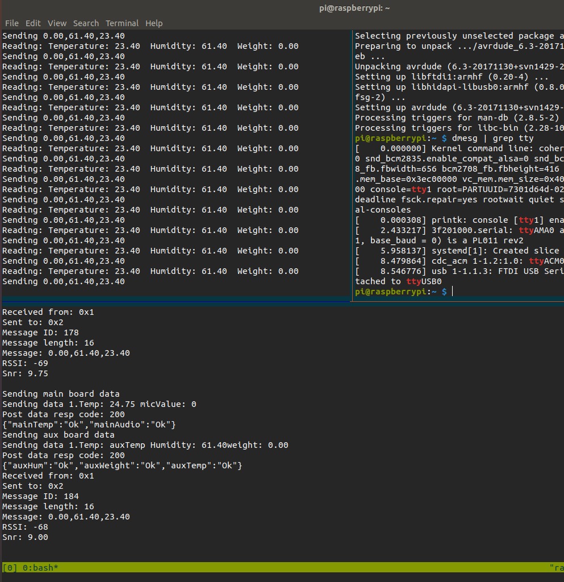
Task: Click the 'RSSI: -68' line
Action: click(x=25, y=527)
